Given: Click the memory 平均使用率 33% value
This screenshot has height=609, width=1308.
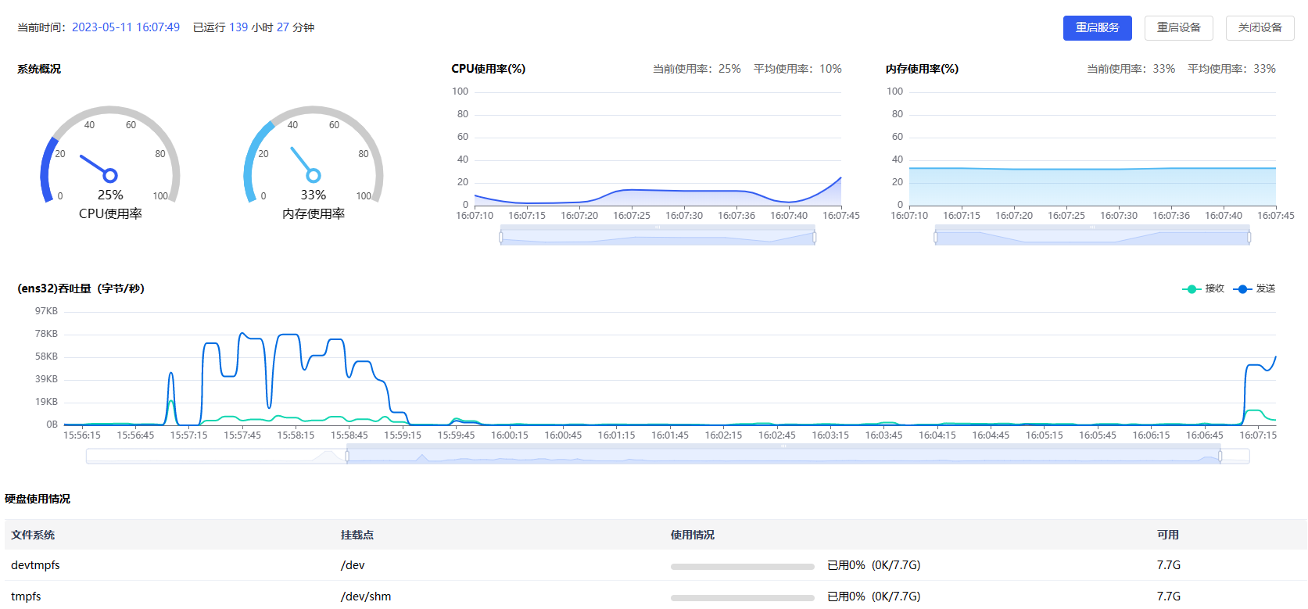Looking at the screenshot, I should [x=1264, y=69].
